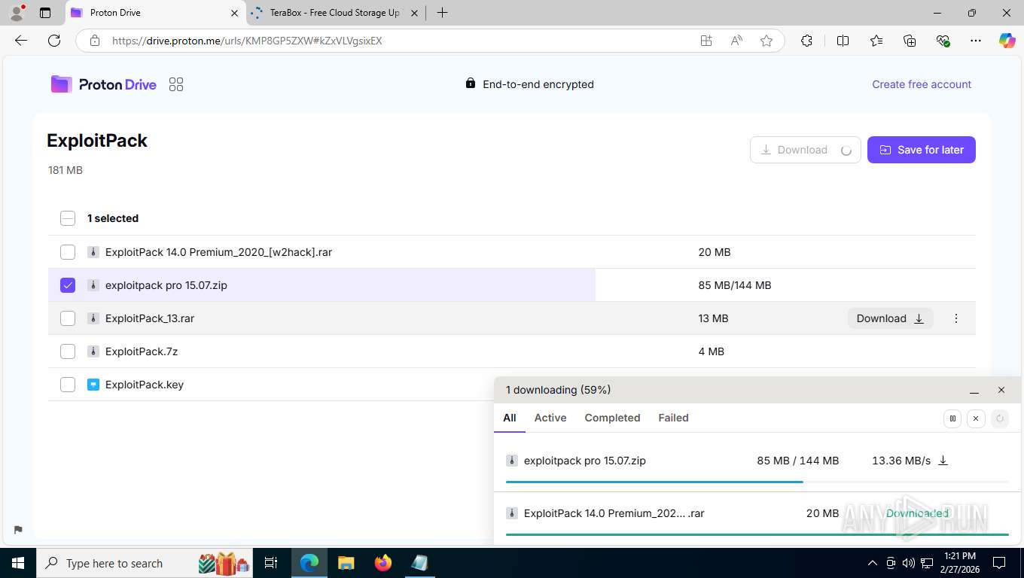Image resolution: width=1024 pixels, height=578 pixels.
Task: Uncheck the exploitpack pro 15.07.zip checkbox
Action: [68, 285]
